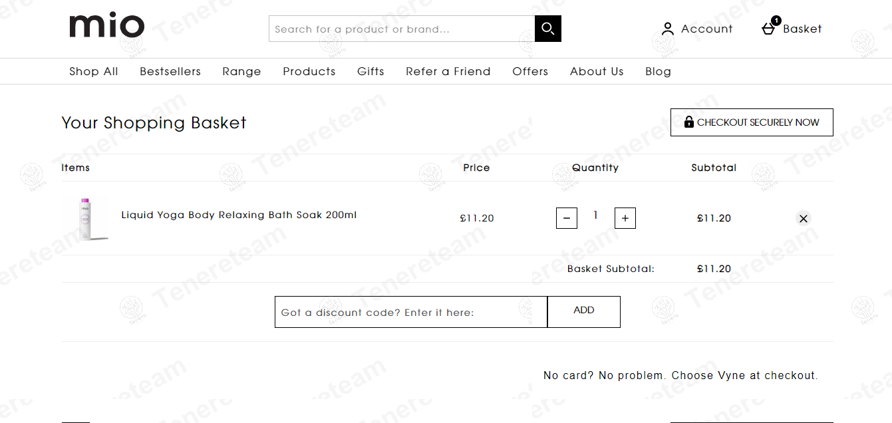Click the ADD discount code button
The width and height of the screenshot is (892, 423).
coord(584,312)
